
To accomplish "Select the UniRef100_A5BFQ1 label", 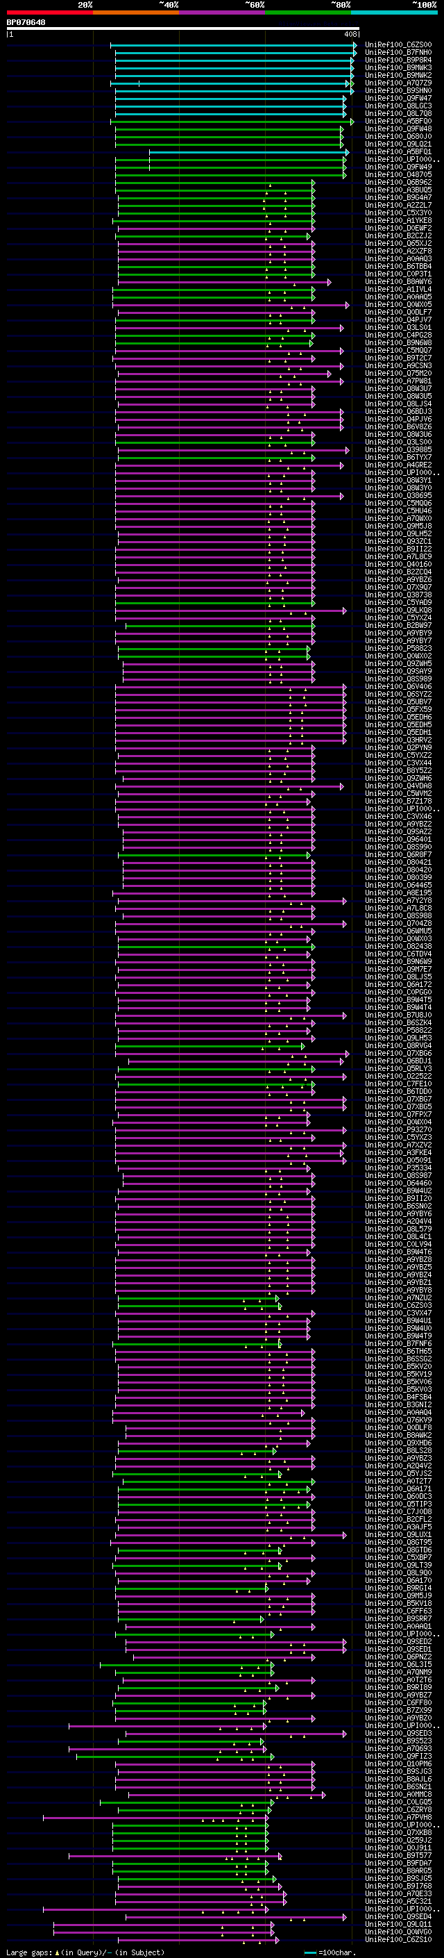I will point(398,152).
